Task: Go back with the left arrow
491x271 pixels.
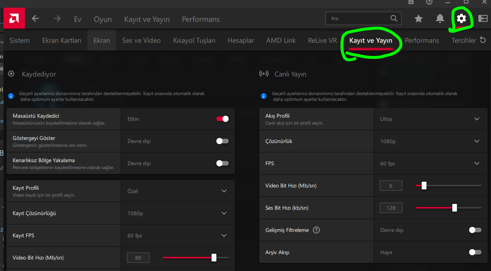Action: pos(35,19)
